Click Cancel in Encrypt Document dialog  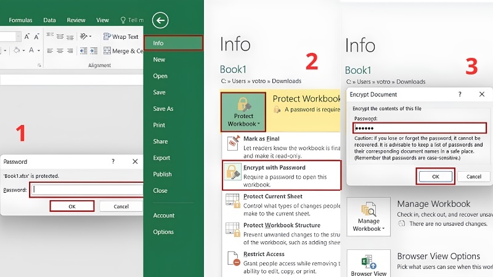tap(474, 177)
